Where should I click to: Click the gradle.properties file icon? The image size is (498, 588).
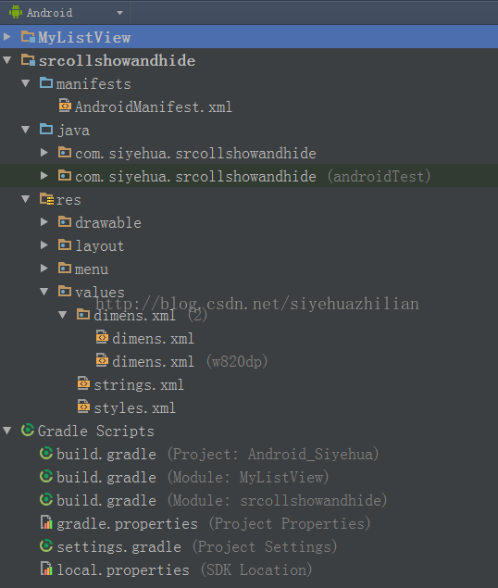click(x=46, y=522)
